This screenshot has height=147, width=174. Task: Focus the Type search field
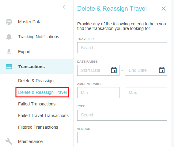point(122,115)
